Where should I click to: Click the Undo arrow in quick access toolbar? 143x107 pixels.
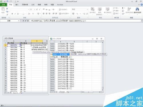pos(7,1)
